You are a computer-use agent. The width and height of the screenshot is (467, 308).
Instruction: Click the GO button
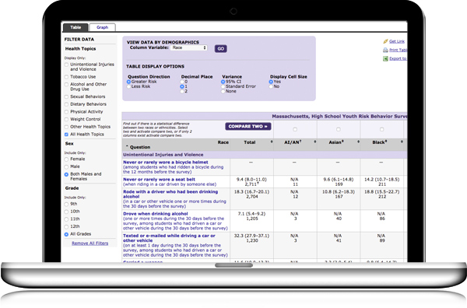click(x=221, y=48)
